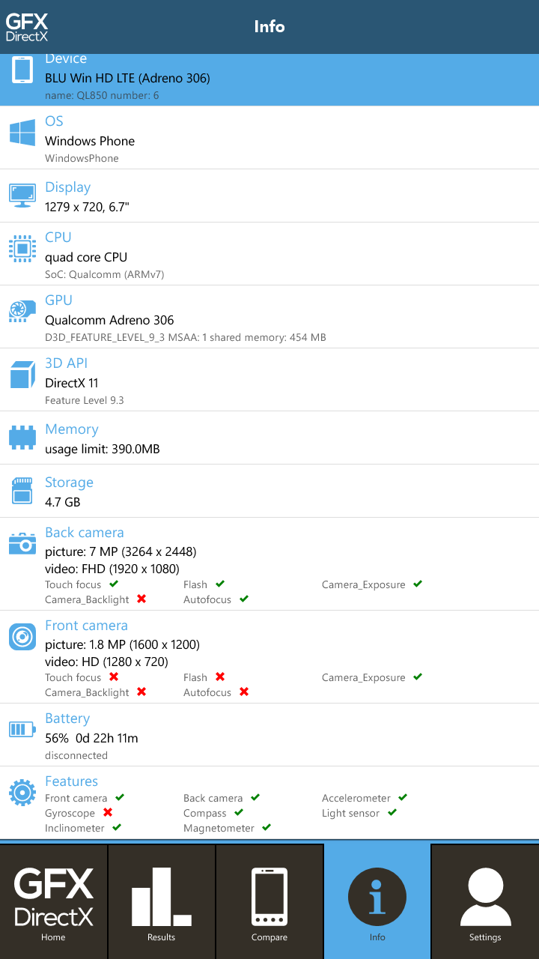Open the Compare tab
The height and width of the screenshot is (959, 539).
(x=269, y=902)
